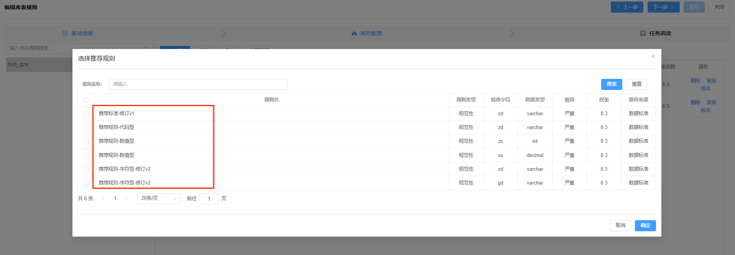
Task: Confirm selection with 确定 button
Action: [x=645, y=226]
